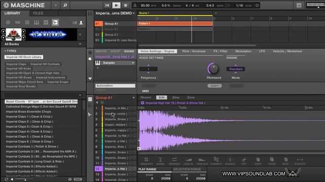
Task: Clear the browser search field
Action: coord(80,95)
